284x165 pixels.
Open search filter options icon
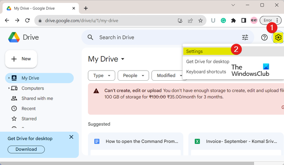coord(245,37)
